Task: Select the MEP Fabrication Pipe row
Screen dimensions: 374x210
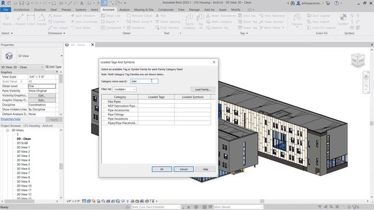Action: pos(156,106)
